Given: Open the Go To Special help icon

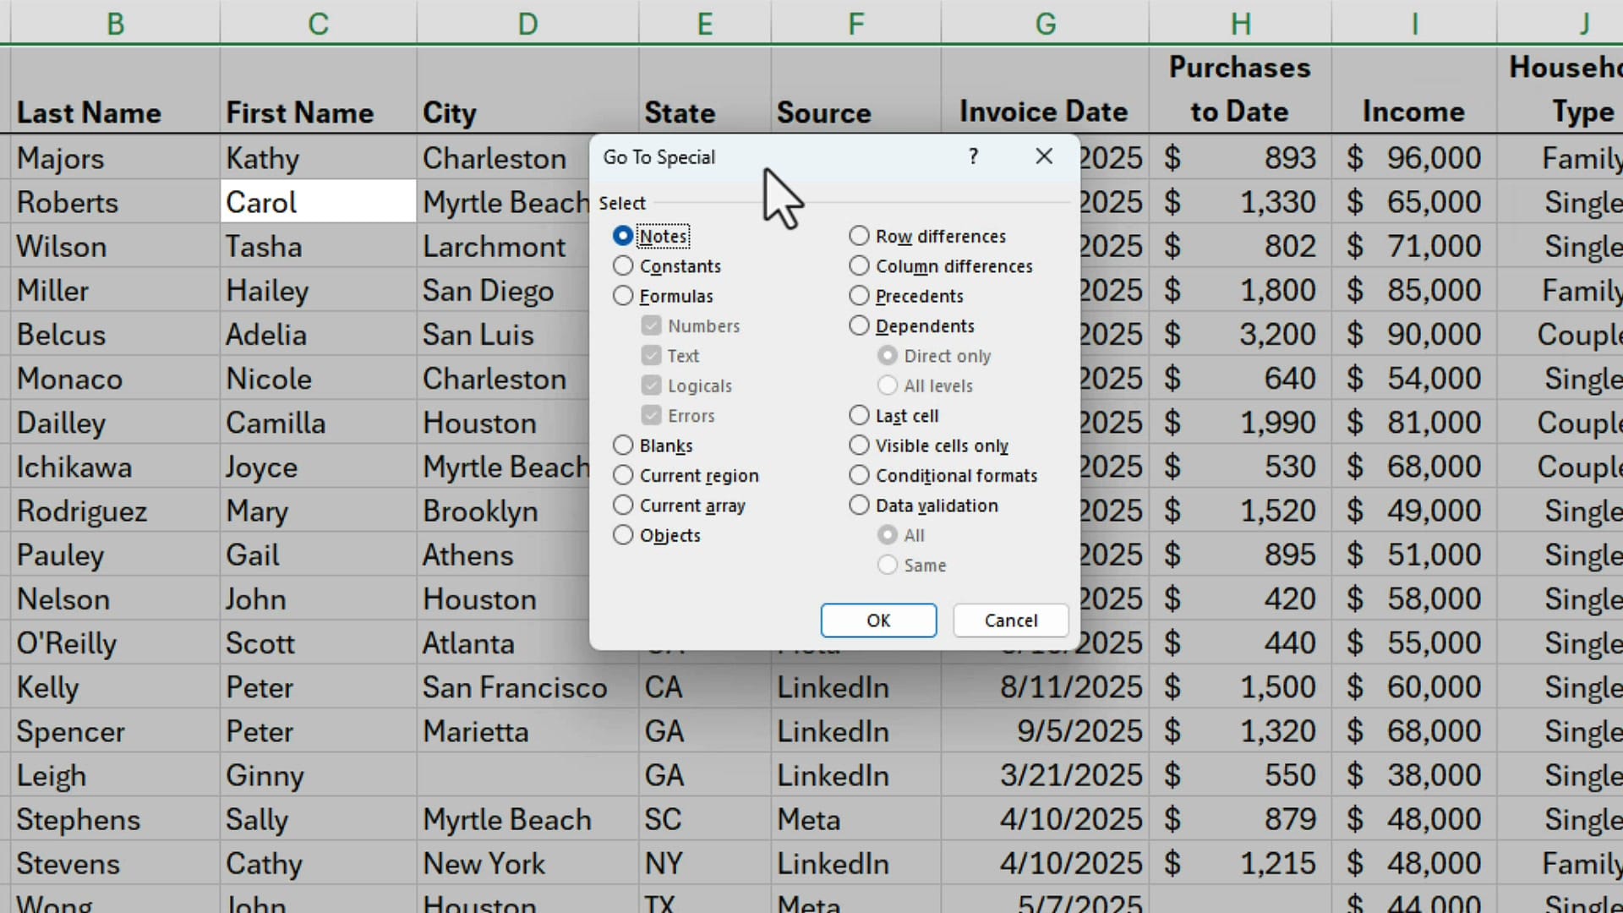Looking at the screenshot, I should (x=972, y=156).
